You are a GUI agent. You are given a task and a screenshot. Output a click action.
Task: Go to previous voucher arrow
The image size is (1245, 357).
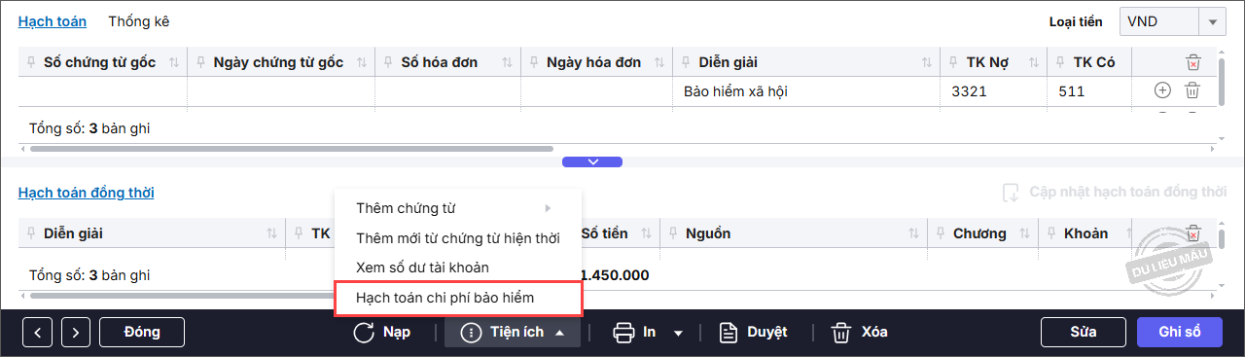click(37, 333)
